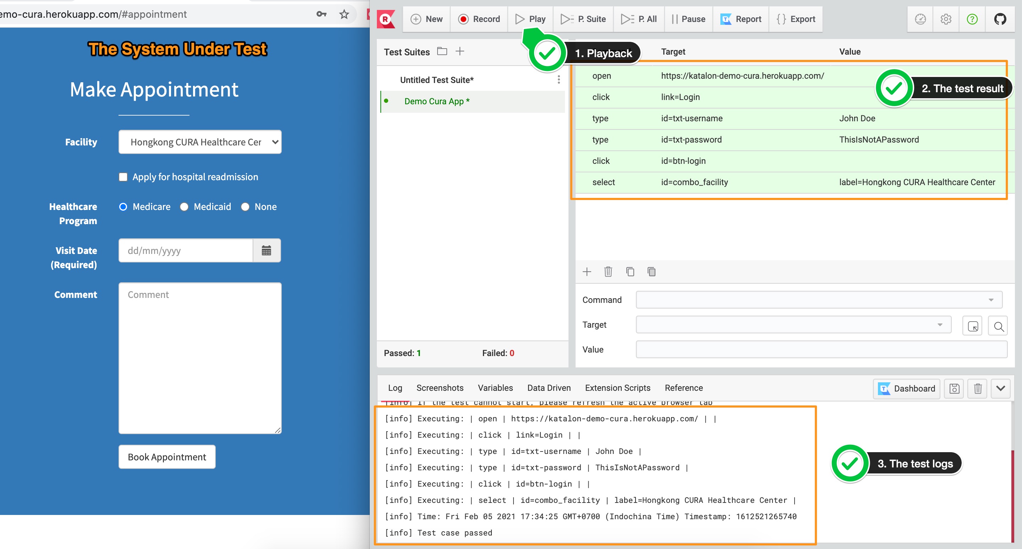This screenshot has height=549, width=1022.
Task: Open the Dashboard button
Action: click(x=907, y=388)
